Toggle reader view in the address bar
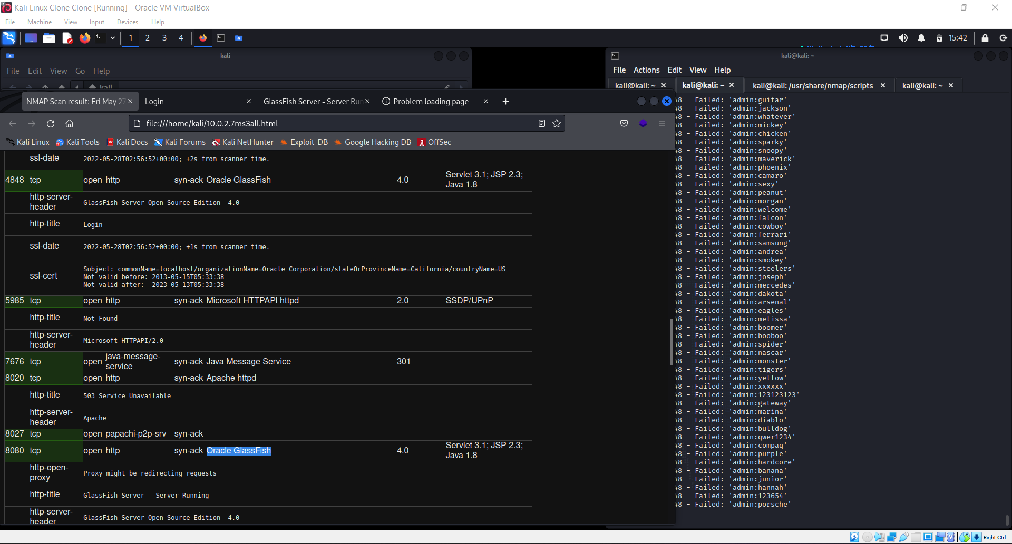Image resolution: width=1012 pixels, height=544 pixels. click(x=541, y=123)
